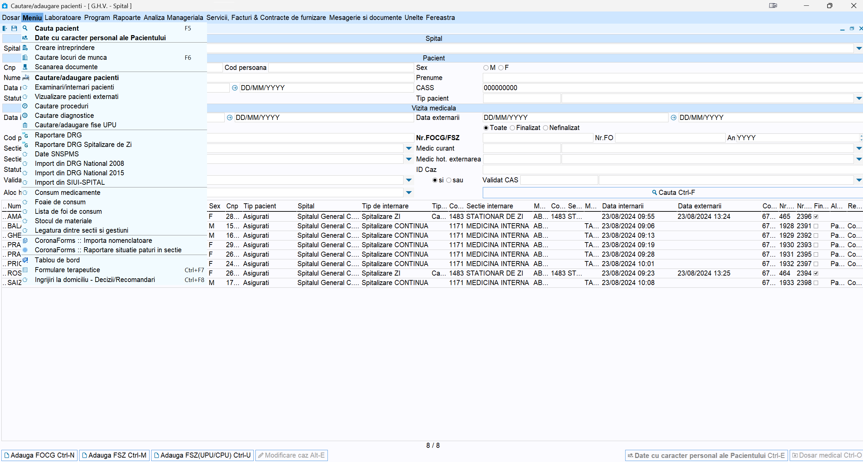Image resolution: width=863 pixels, height=462 pixels.
Task: Click the icon beside Raportare DRG Spitalizare de Zi
Action: [25, 145]
